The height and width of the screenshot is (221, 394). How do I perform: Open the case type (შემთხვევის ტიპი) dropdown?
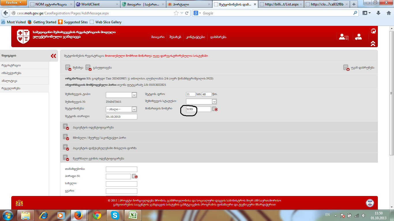coord(134,95)
